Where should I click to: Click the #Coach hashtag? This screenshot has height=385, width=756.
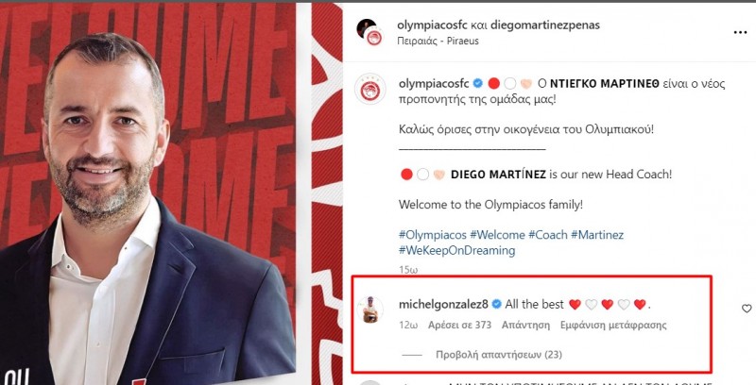pos(548,235)
